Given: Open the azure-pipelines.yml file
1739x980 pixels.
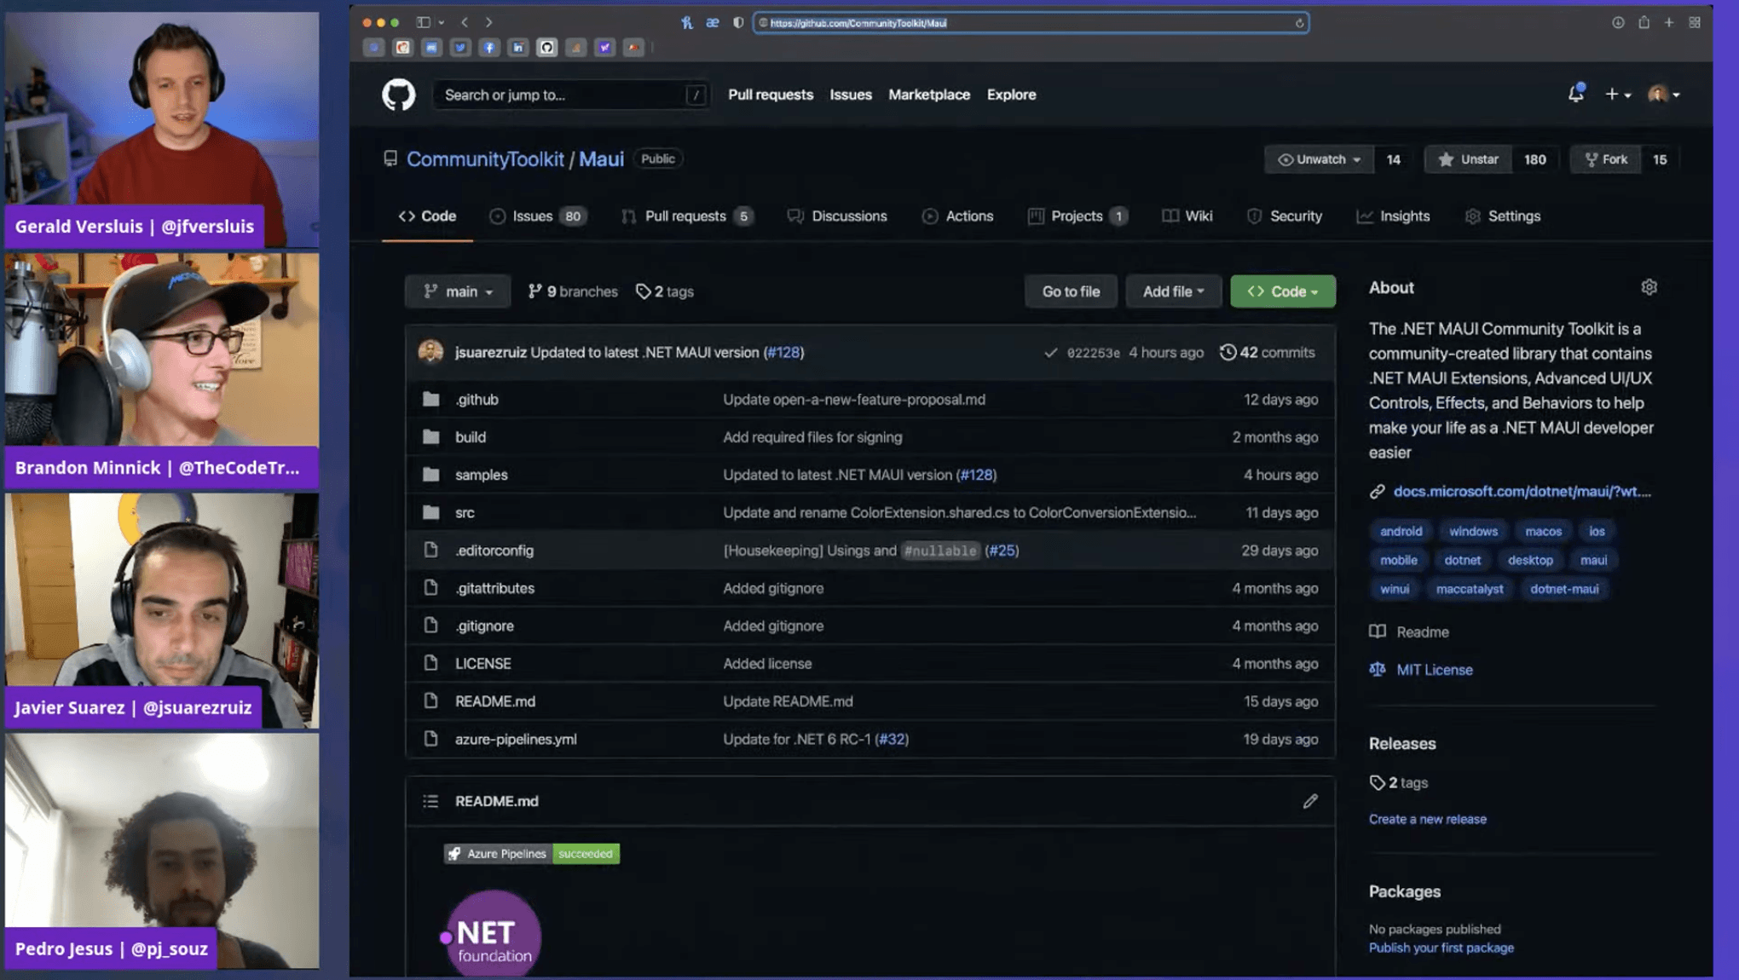Looking at the screenshot, I should click(x=516, y=740).
